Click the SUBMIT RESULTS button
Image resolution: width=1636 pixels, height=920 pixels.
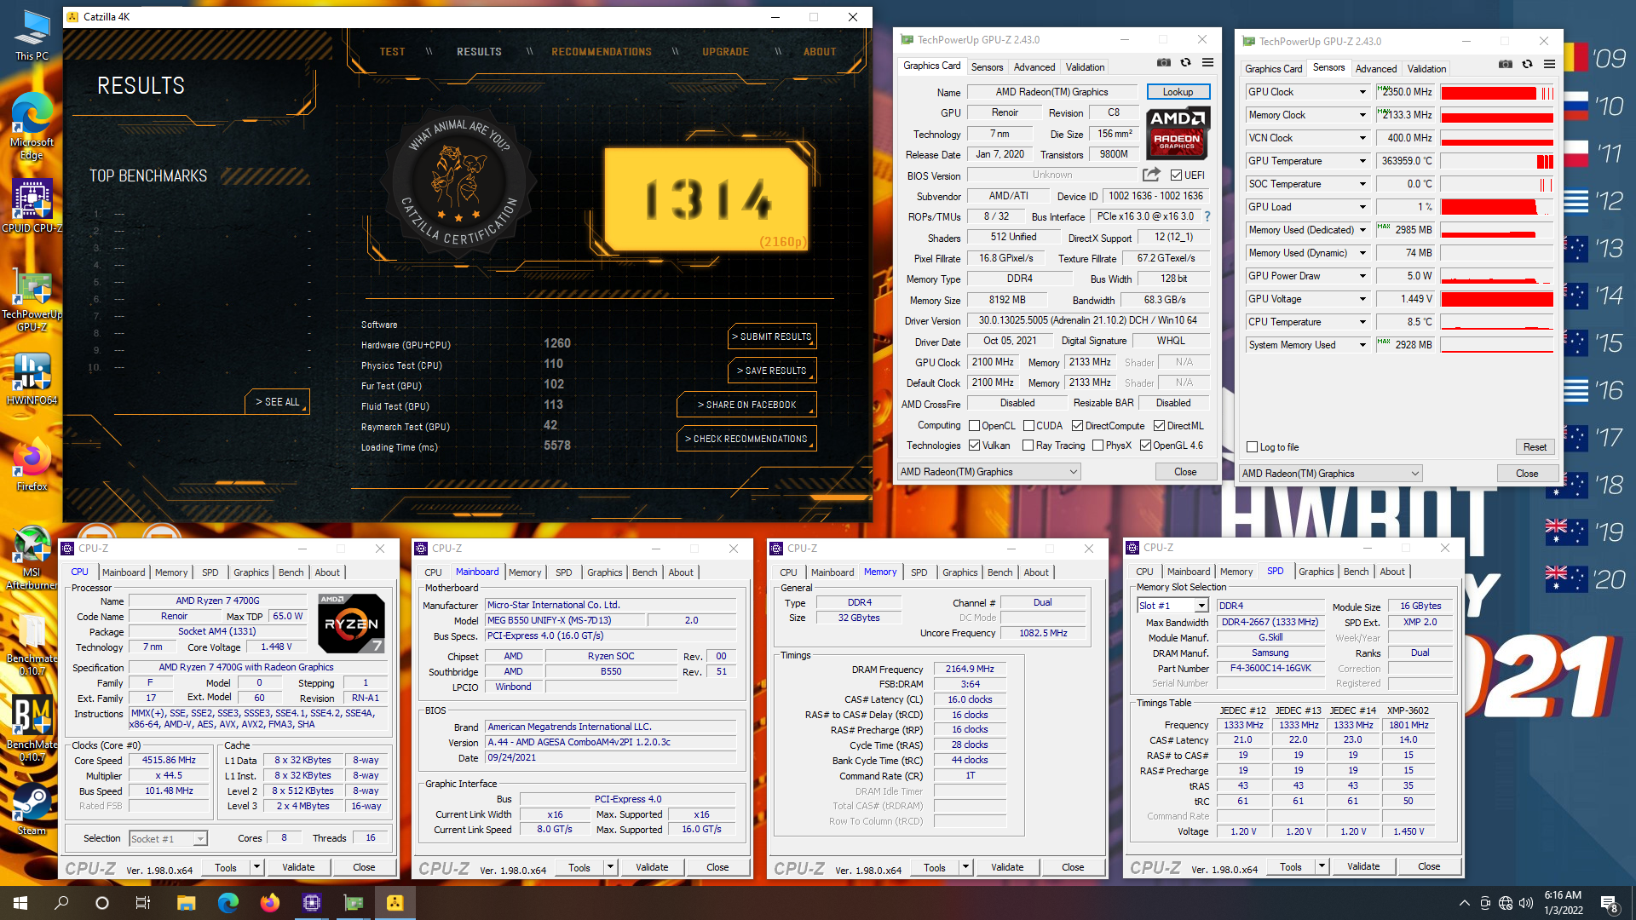(x=772, y=336)
